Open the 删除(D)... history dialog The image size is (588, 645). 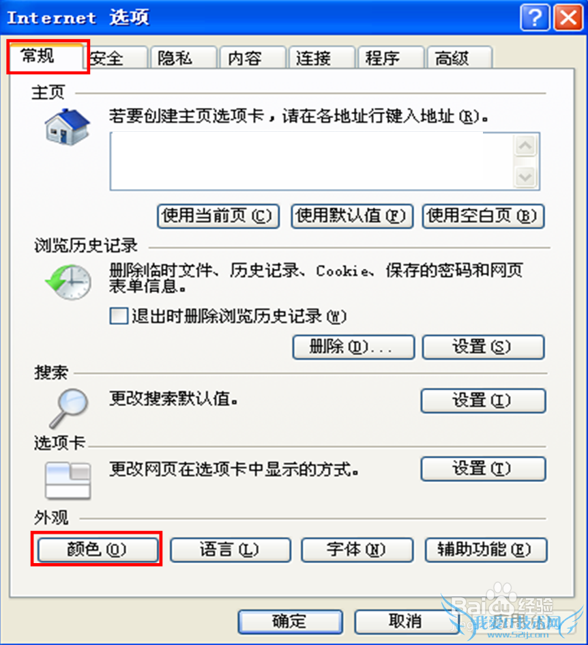pyautogui.click(x=353, y=347)
